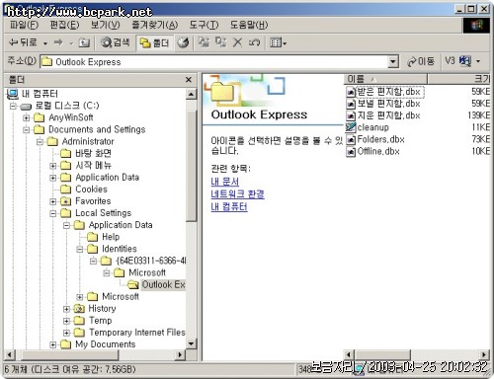Collapse the Administrator folder node
494x379 pixels.
[40, 142]
